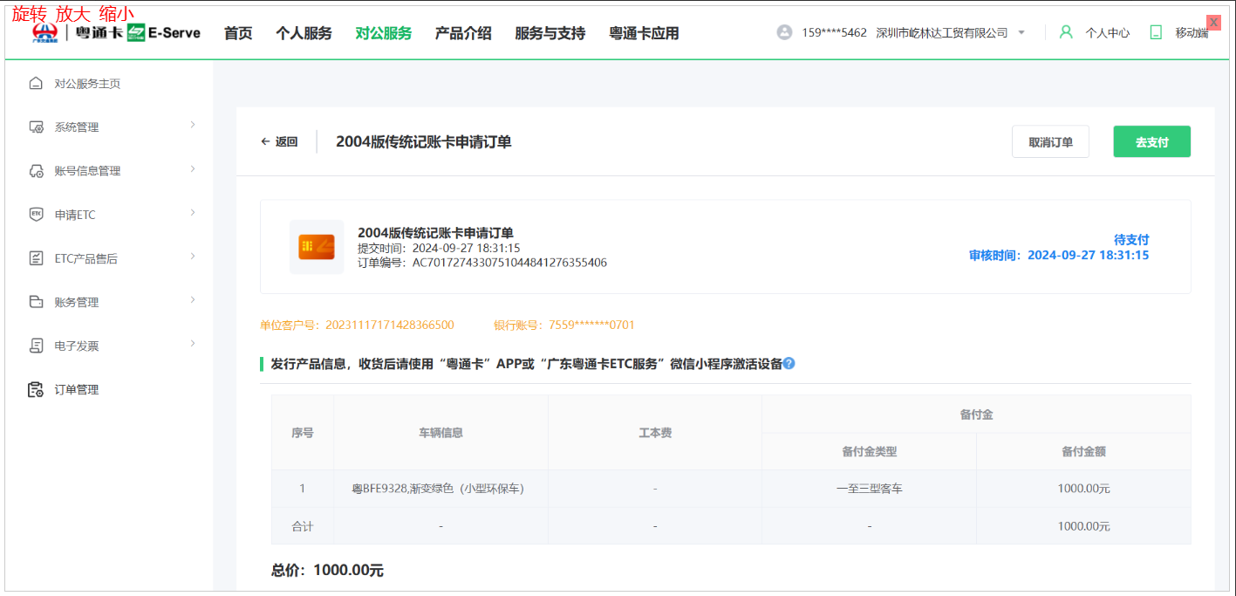The image size is (1236, 596).
Task: Expand the 系统管理 sidebar menu
Action: (112, 127)
